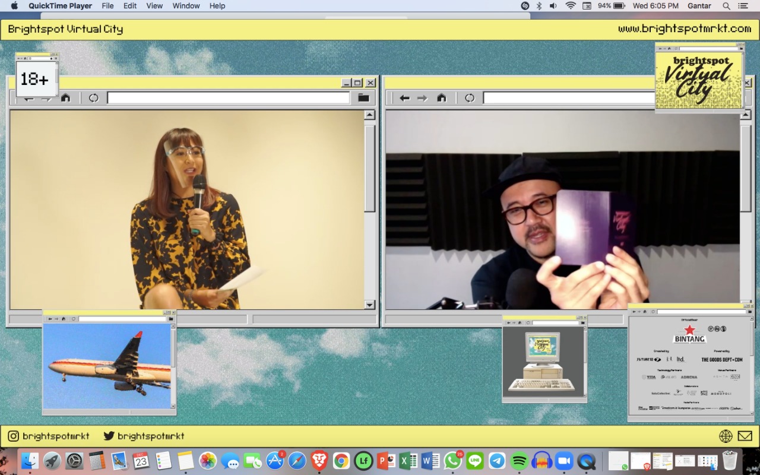Click the scroll-down arrow of the left video window

point(369,305)
